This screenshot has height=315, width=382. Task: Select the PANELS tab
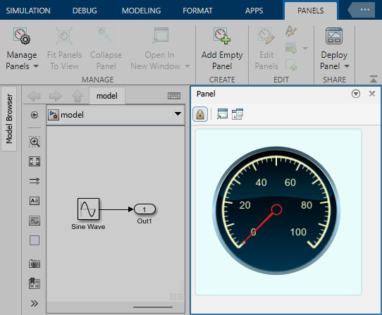click(x=311, y=11)
